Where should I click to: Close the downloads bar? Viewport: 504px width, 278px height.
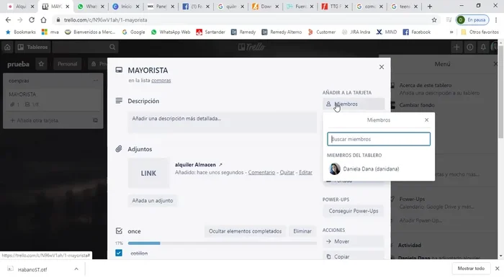point(497,269)
